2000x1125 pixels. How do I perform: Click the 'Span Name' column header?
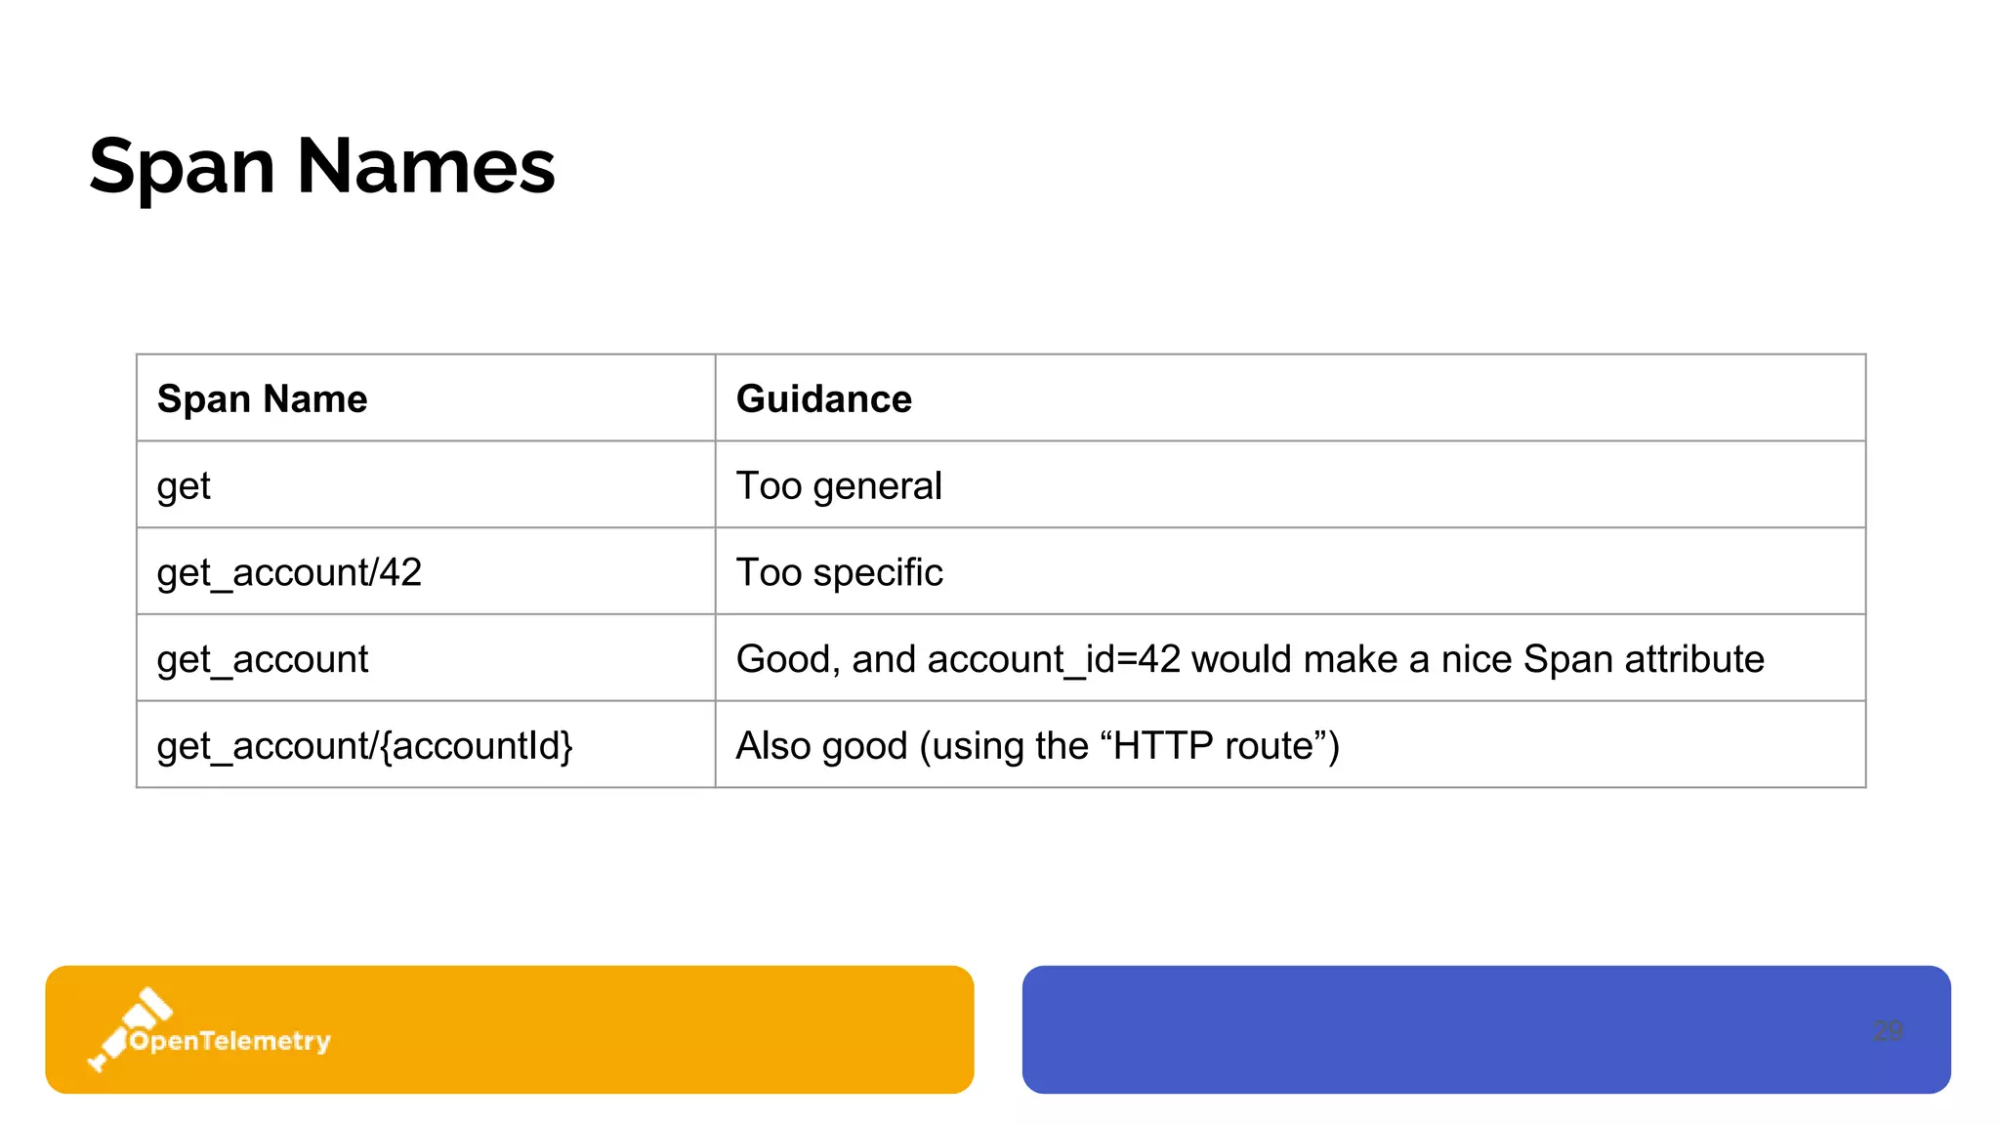click(x=262, y=399)
